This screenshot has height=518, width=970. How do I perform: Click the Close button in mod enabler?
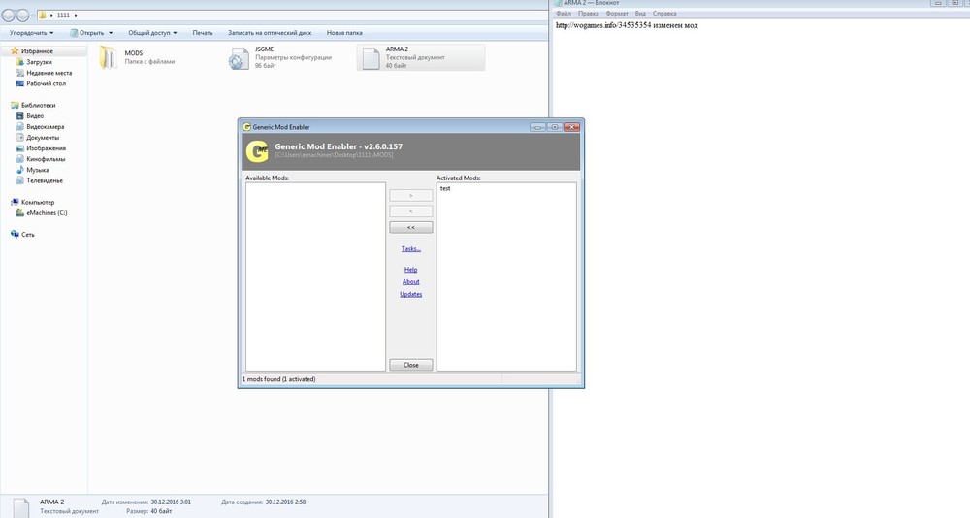click(x=410, y=365)
